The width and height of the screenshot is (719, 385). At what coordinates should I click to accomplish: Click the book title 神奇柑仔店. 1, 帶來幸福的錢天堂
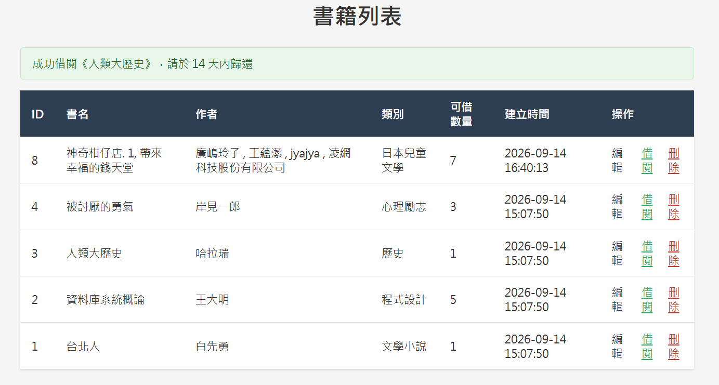point(114,161)
